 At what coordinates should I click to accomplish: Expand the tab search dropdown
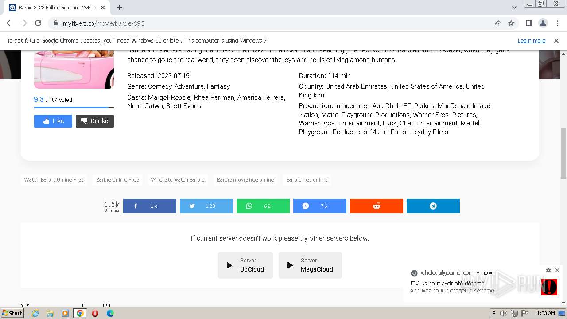tap(514, 8)
